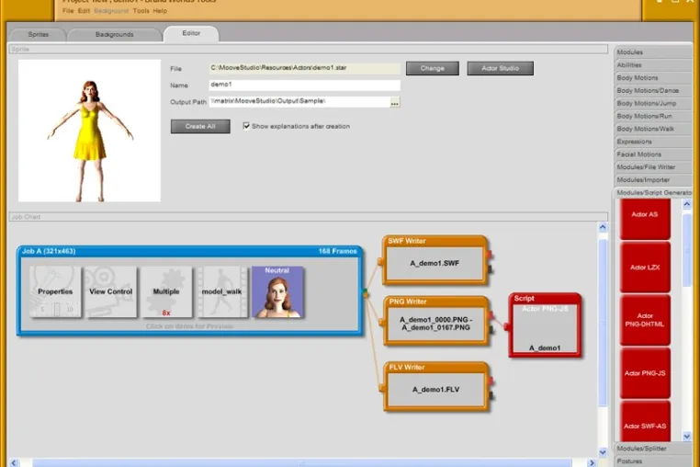Expand the Body Motions/Dance category
This screenshot has height=467, width=700.
[653, 91]
